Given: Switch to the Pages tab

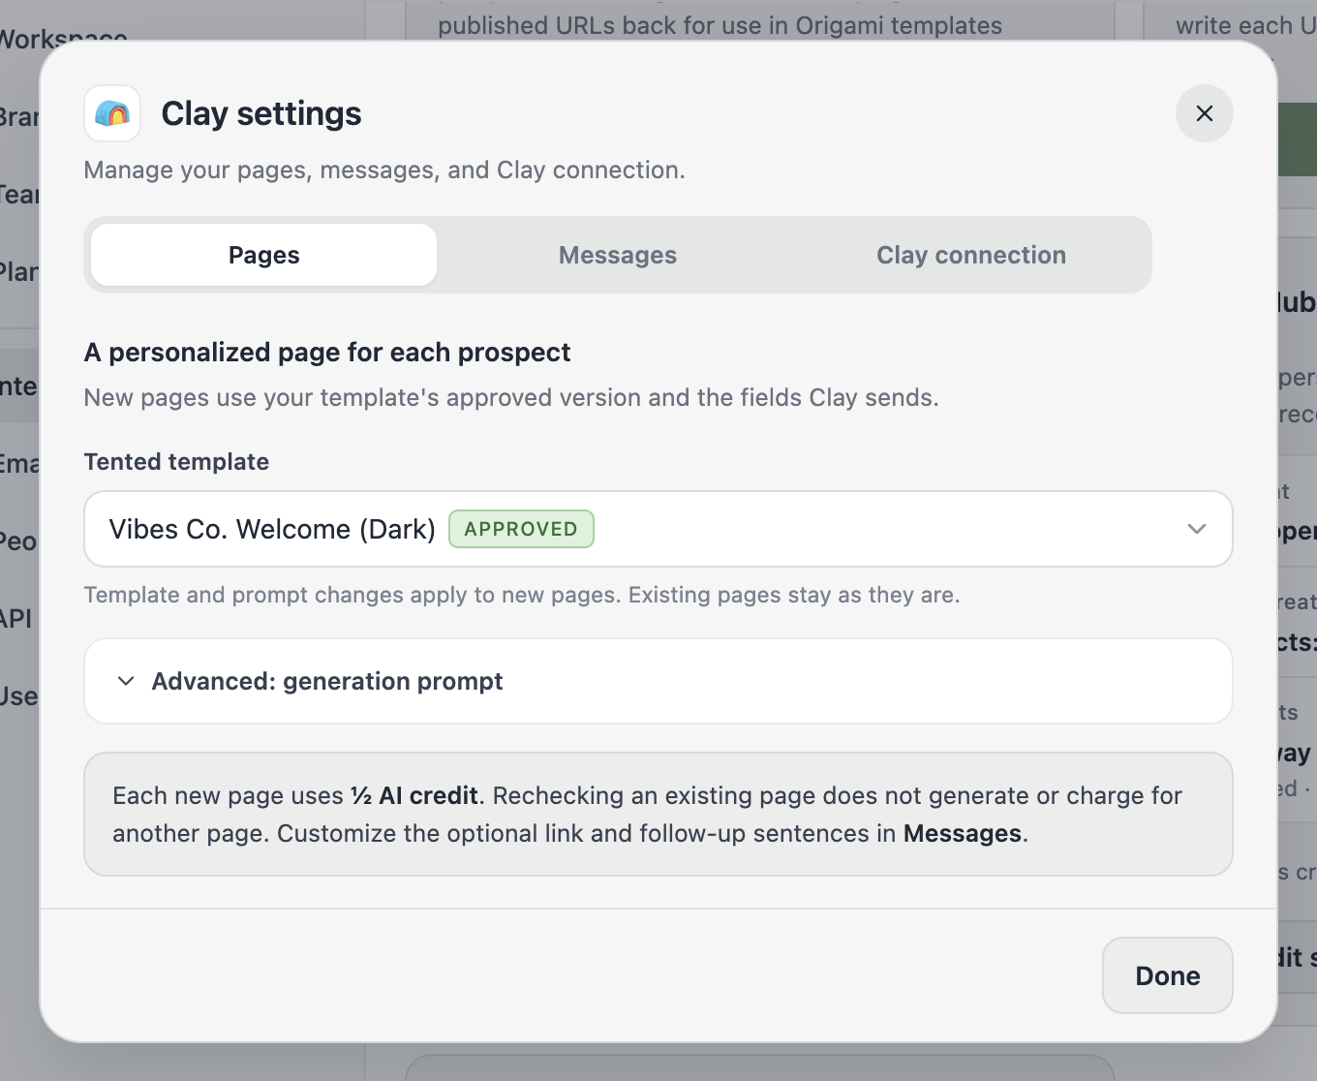Looking at the screenshot, I should click(263, 255).
